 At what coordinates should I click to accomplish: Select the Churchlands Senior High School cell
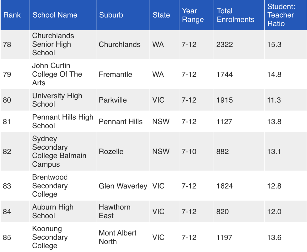pyautogui.click(x=53, y=44)
